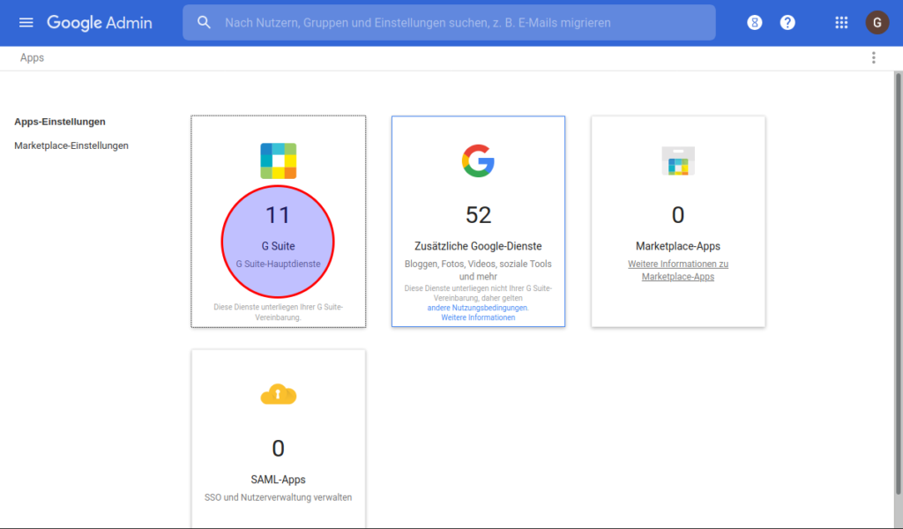903x529 pixels.
Task: Focus the search users and settings field
Action: [x=449, y=22]
